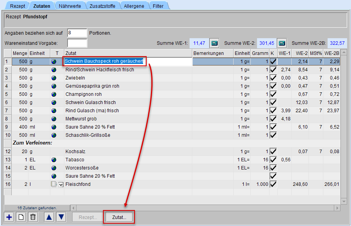Click the globe icon for Worcestersoße

pyautogui.click(x=54, y=168)
